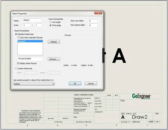Click the Format B.slddrt path field
Viewport: 168px width, 130px height.
click(x=30, y=59)
